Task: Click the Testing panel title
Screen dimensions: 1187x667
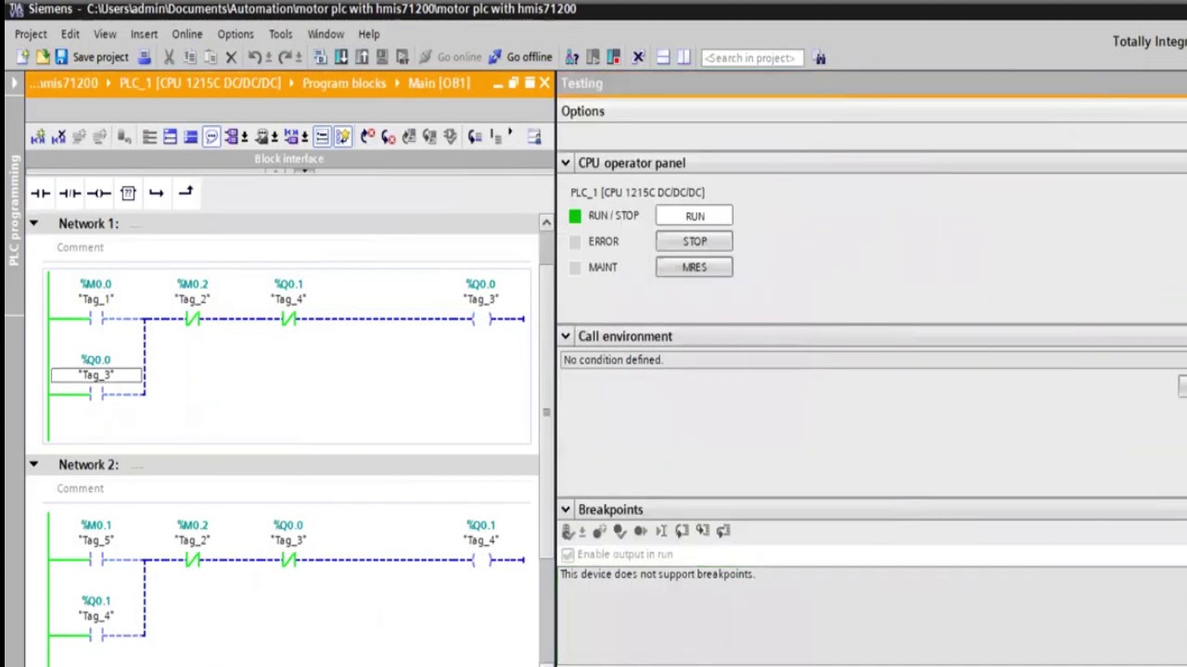Action: tap(581, 83)
